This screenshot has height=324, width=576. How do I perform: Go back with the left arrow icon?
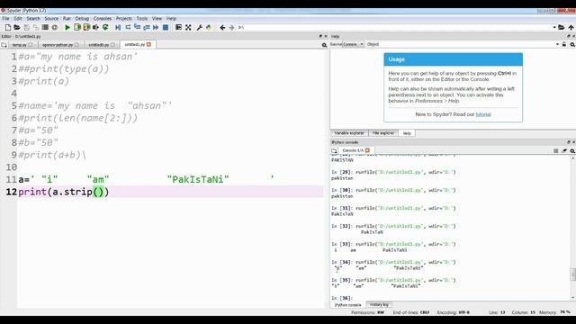pyautogui.click(x=222, y=27)
